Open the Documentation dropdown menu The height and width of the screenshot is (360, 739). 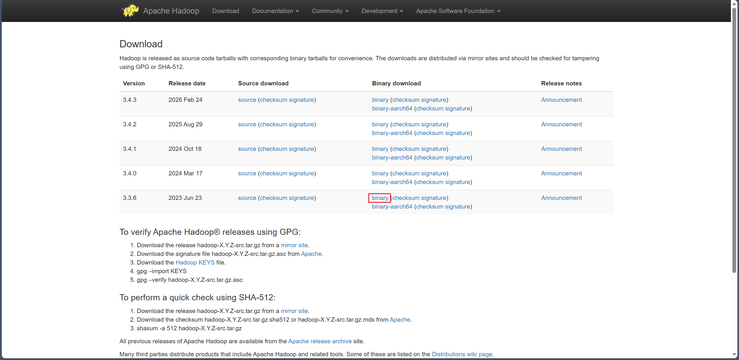point(275,11)
